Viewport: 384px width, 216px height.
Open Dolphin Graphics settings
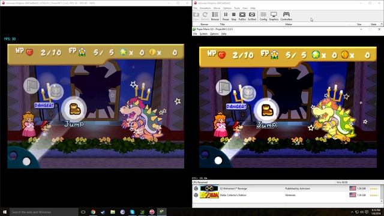[274, 16]
